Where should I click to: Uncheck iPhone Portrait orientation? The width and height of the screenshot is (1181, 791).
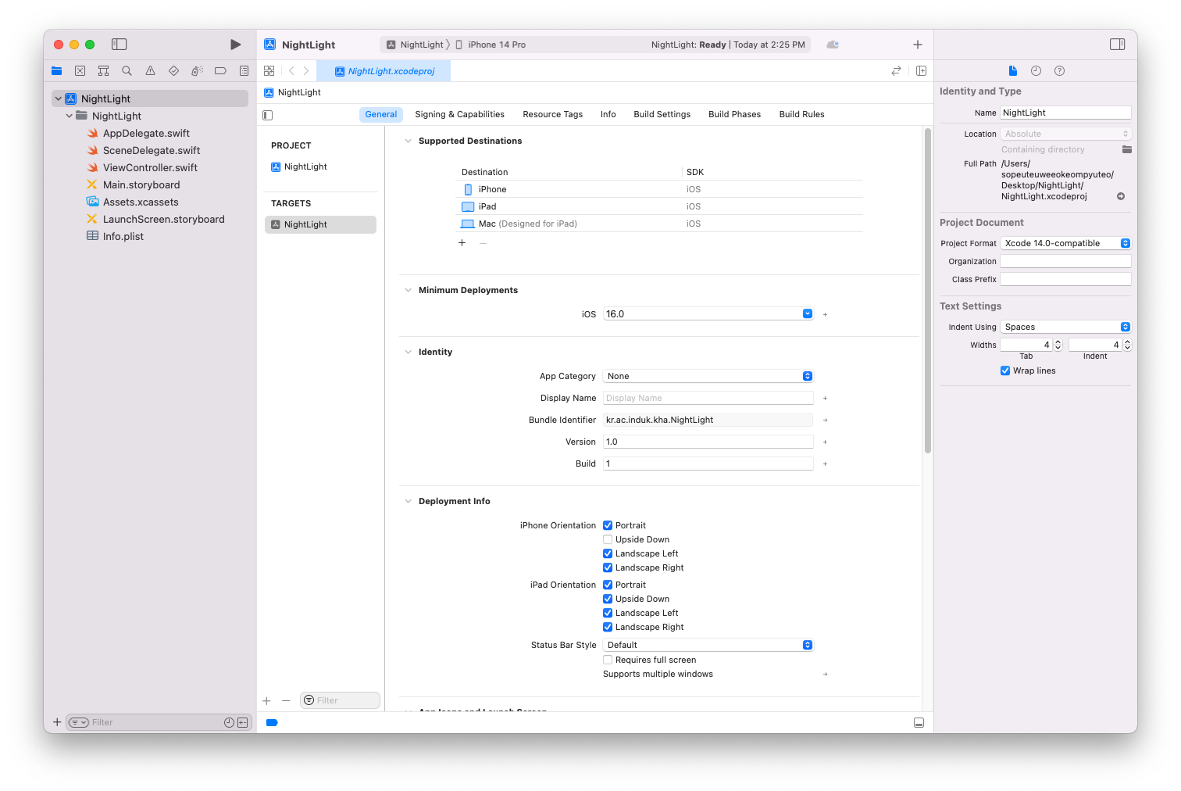click(x=608, y=526)
